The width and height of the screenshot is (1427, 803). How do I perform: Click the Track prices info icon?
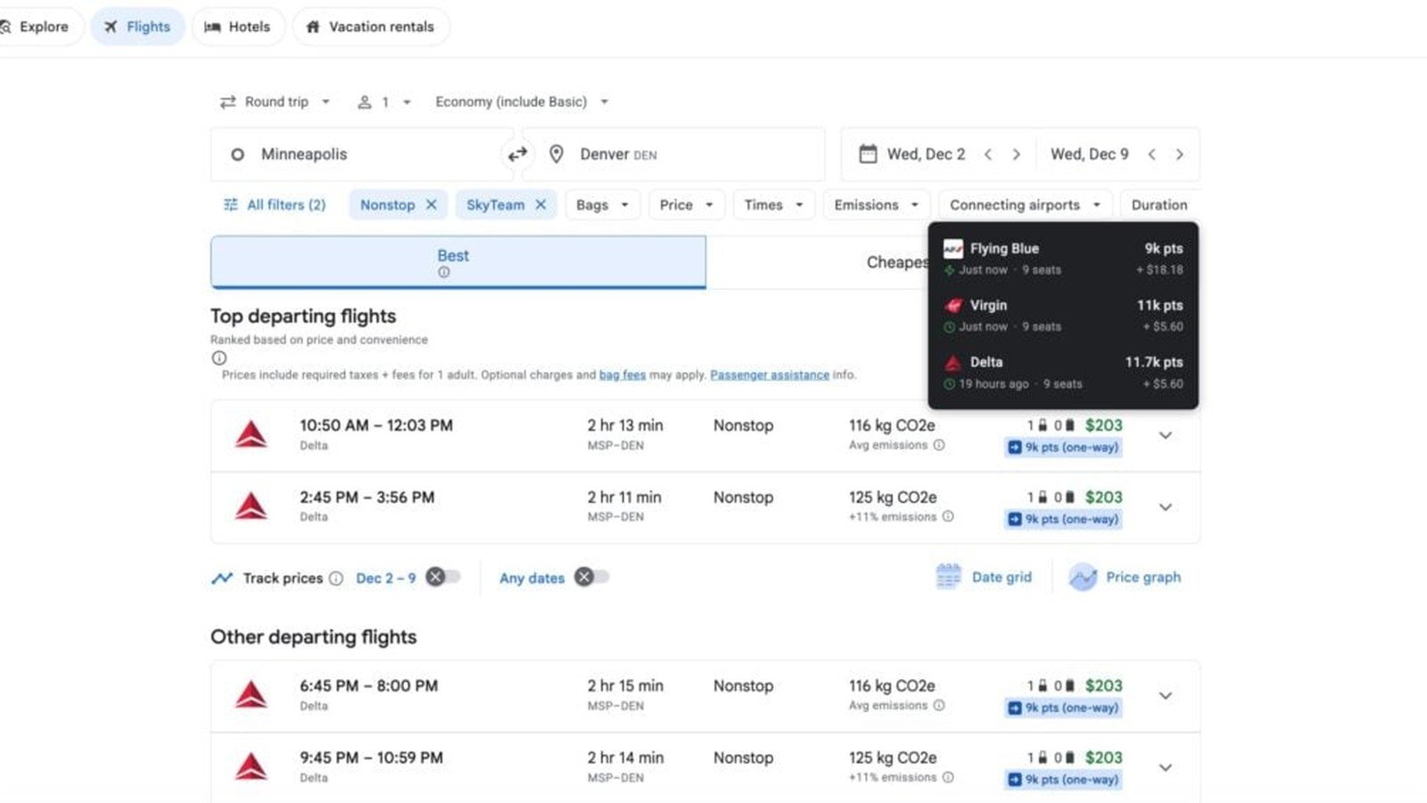335,578
